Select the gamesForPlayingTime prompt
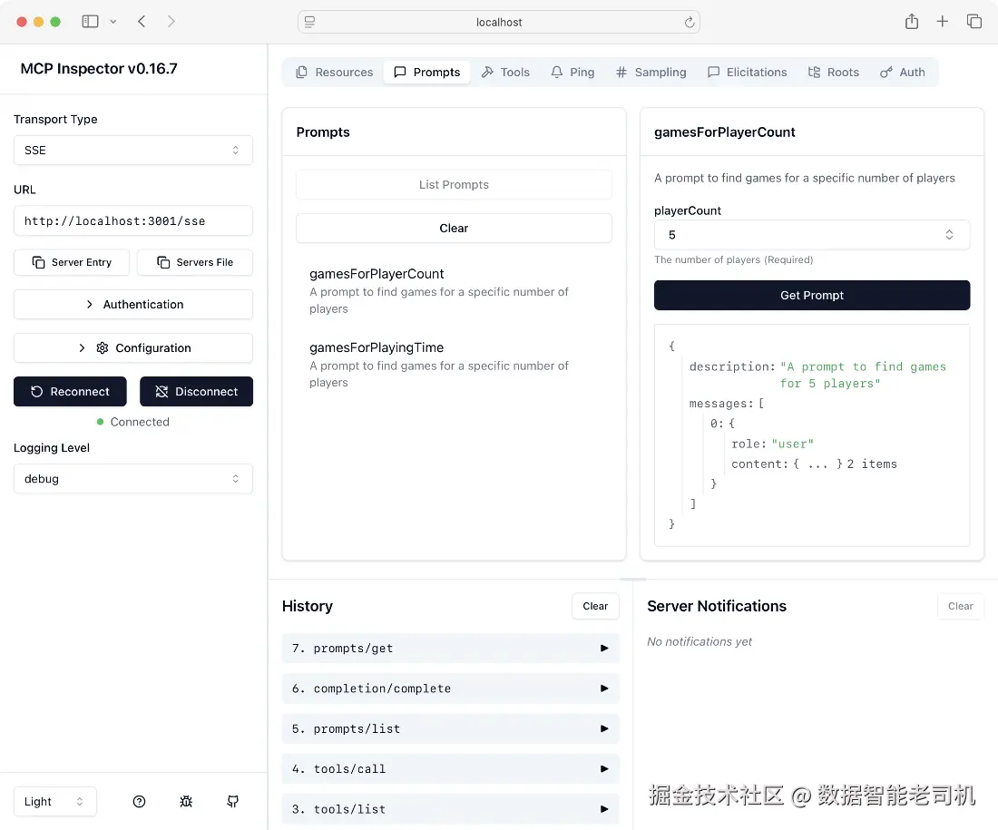 (454, 365)
